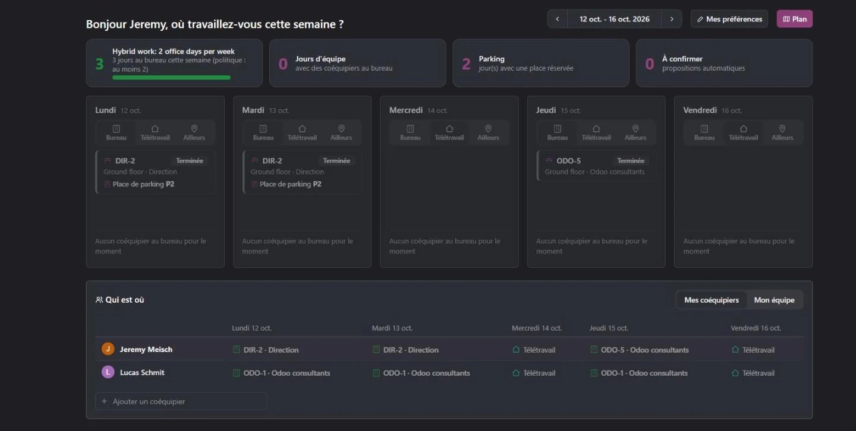Open the À confirmer summary card
Screen dimensions: 856x431
coord(724,63)
